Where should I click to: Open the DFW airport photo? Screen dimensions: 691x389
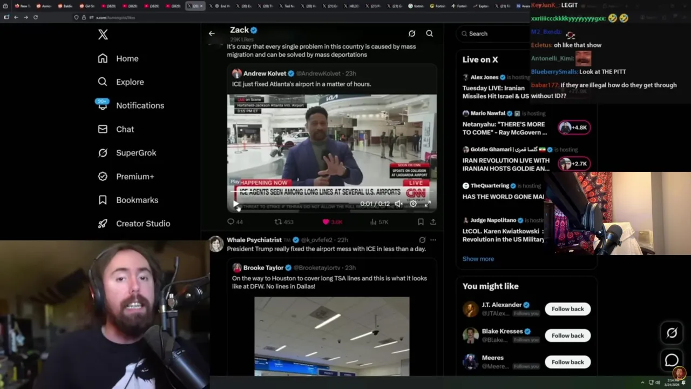click(332, 336)
